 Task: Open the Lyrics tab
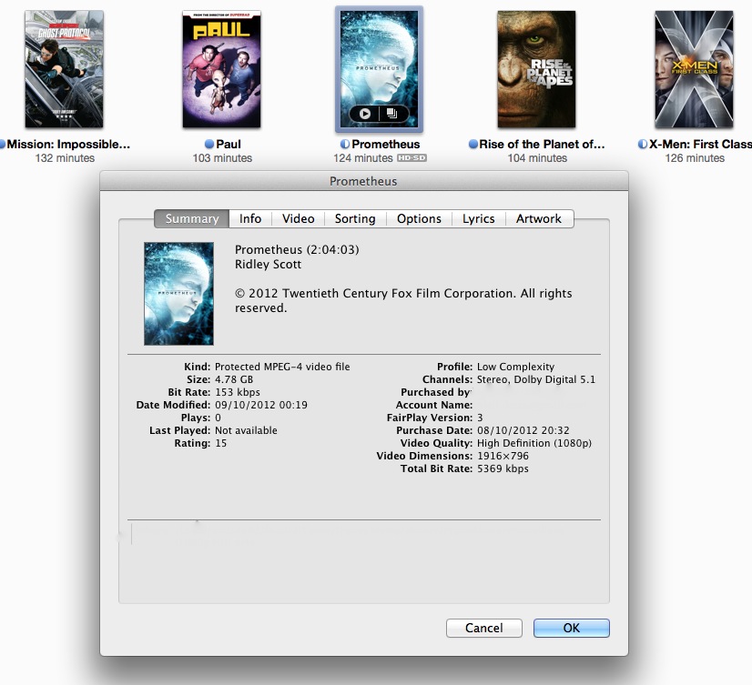(x=479, y=218)
